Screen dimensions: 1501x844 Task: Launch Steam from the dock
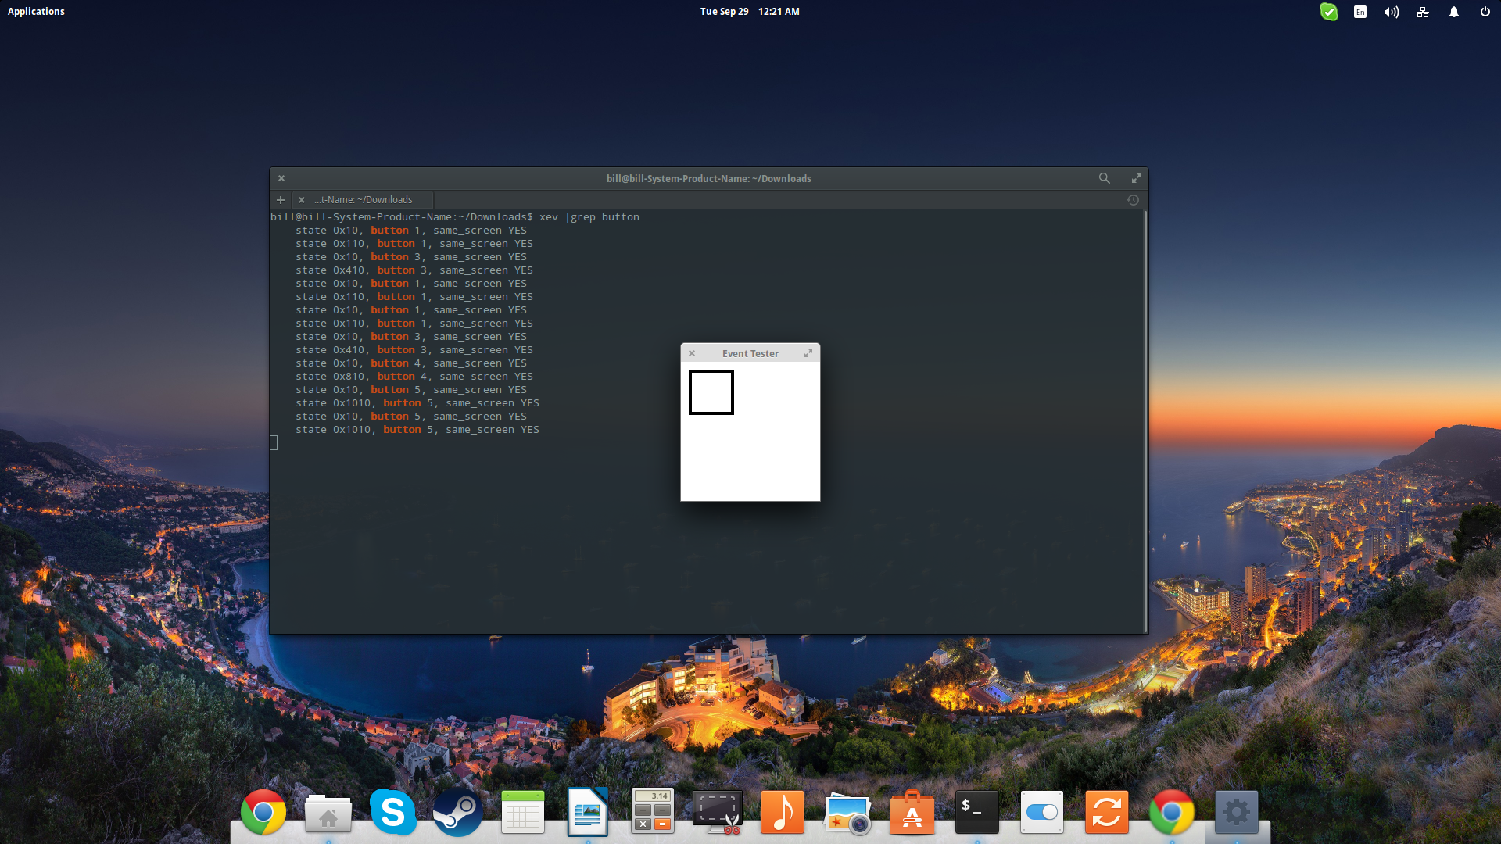pos(458,813)
